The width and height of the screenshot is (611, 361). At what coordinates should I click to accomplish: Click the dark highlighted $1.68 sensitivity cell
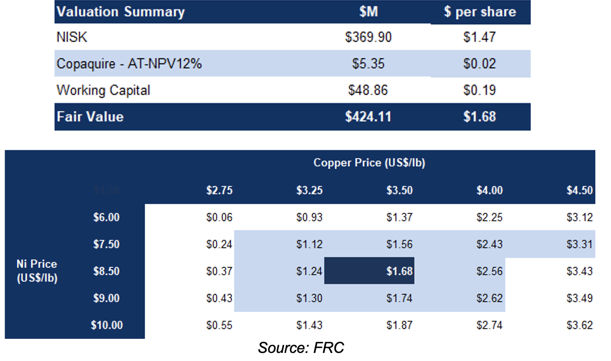click(399, 271)
